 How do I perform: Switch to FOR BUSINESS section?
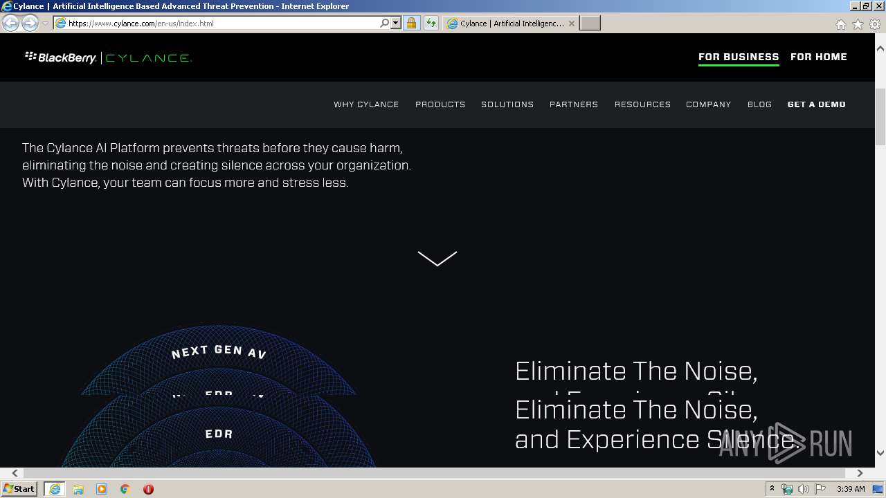coord(739,57)
